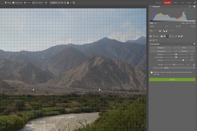Select the crop and rotate tool
Viewport: 197px width, 131px height.
pos(164,36)
